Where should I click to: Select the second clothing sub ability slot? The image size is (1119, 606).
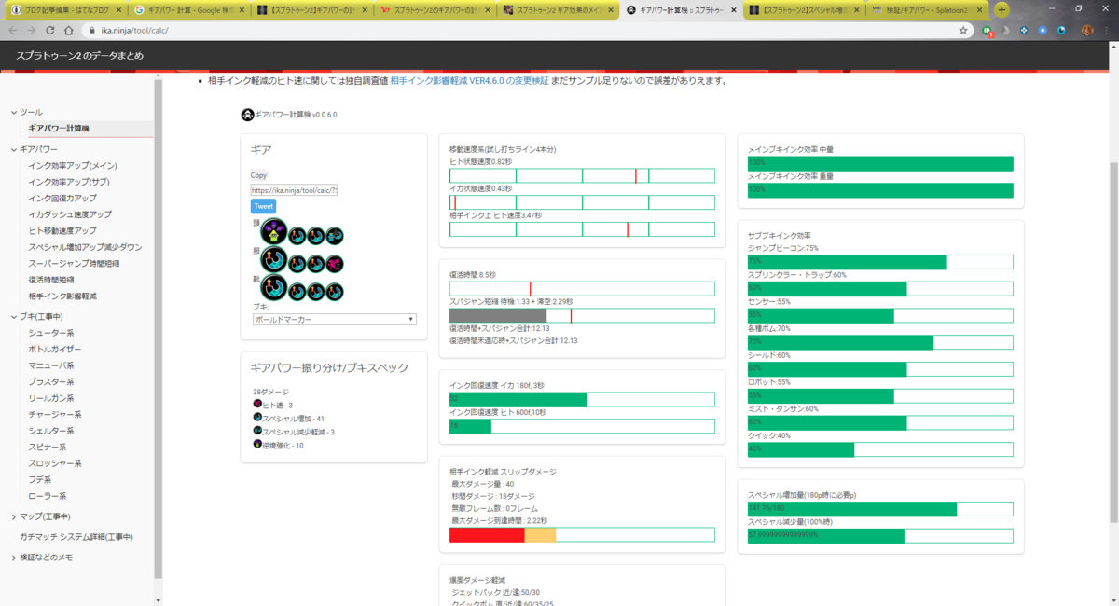316,265
